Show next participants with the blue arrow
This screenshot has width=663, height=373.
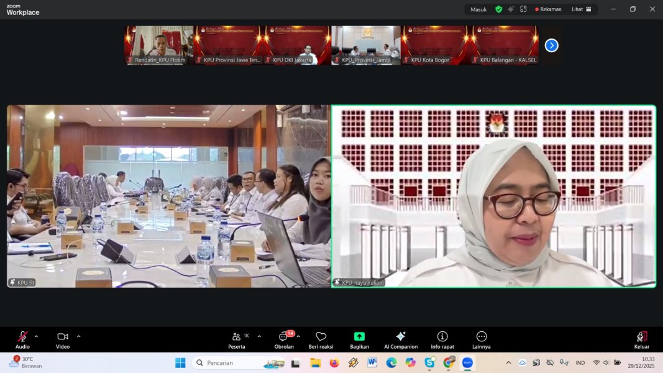[x=551, y=45]
